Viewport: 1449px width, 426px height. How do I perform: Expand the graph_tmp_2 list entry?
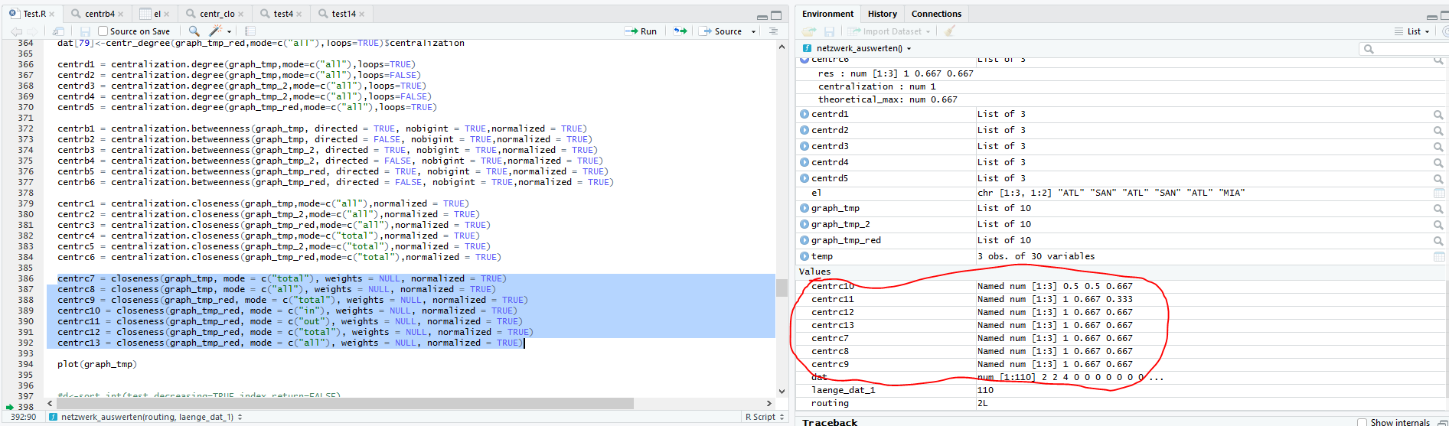click(804, 224)
